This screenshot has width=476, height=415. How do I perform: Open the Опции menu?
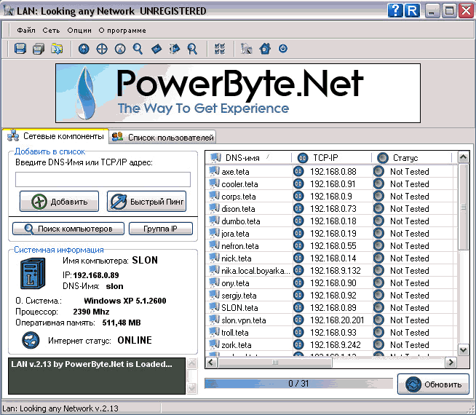click(x=79, y=31)
